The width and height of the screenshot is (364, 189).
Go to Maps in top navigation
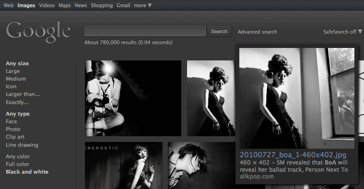pyautogui.click(x=65, y=5)
